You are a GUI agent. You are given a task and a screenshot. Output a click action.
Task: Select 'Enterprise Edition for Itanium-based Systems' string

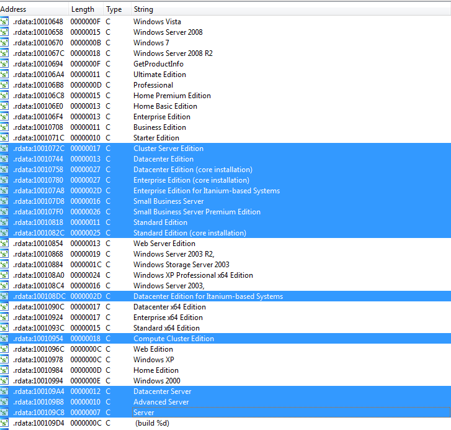(207, 191)
